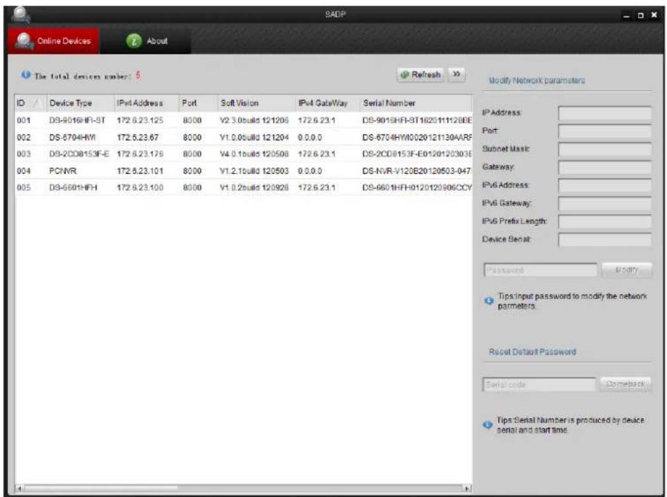Viewport: 667px width, 497px height.
Task: Sort devices by ID column header
Action: 30,103
